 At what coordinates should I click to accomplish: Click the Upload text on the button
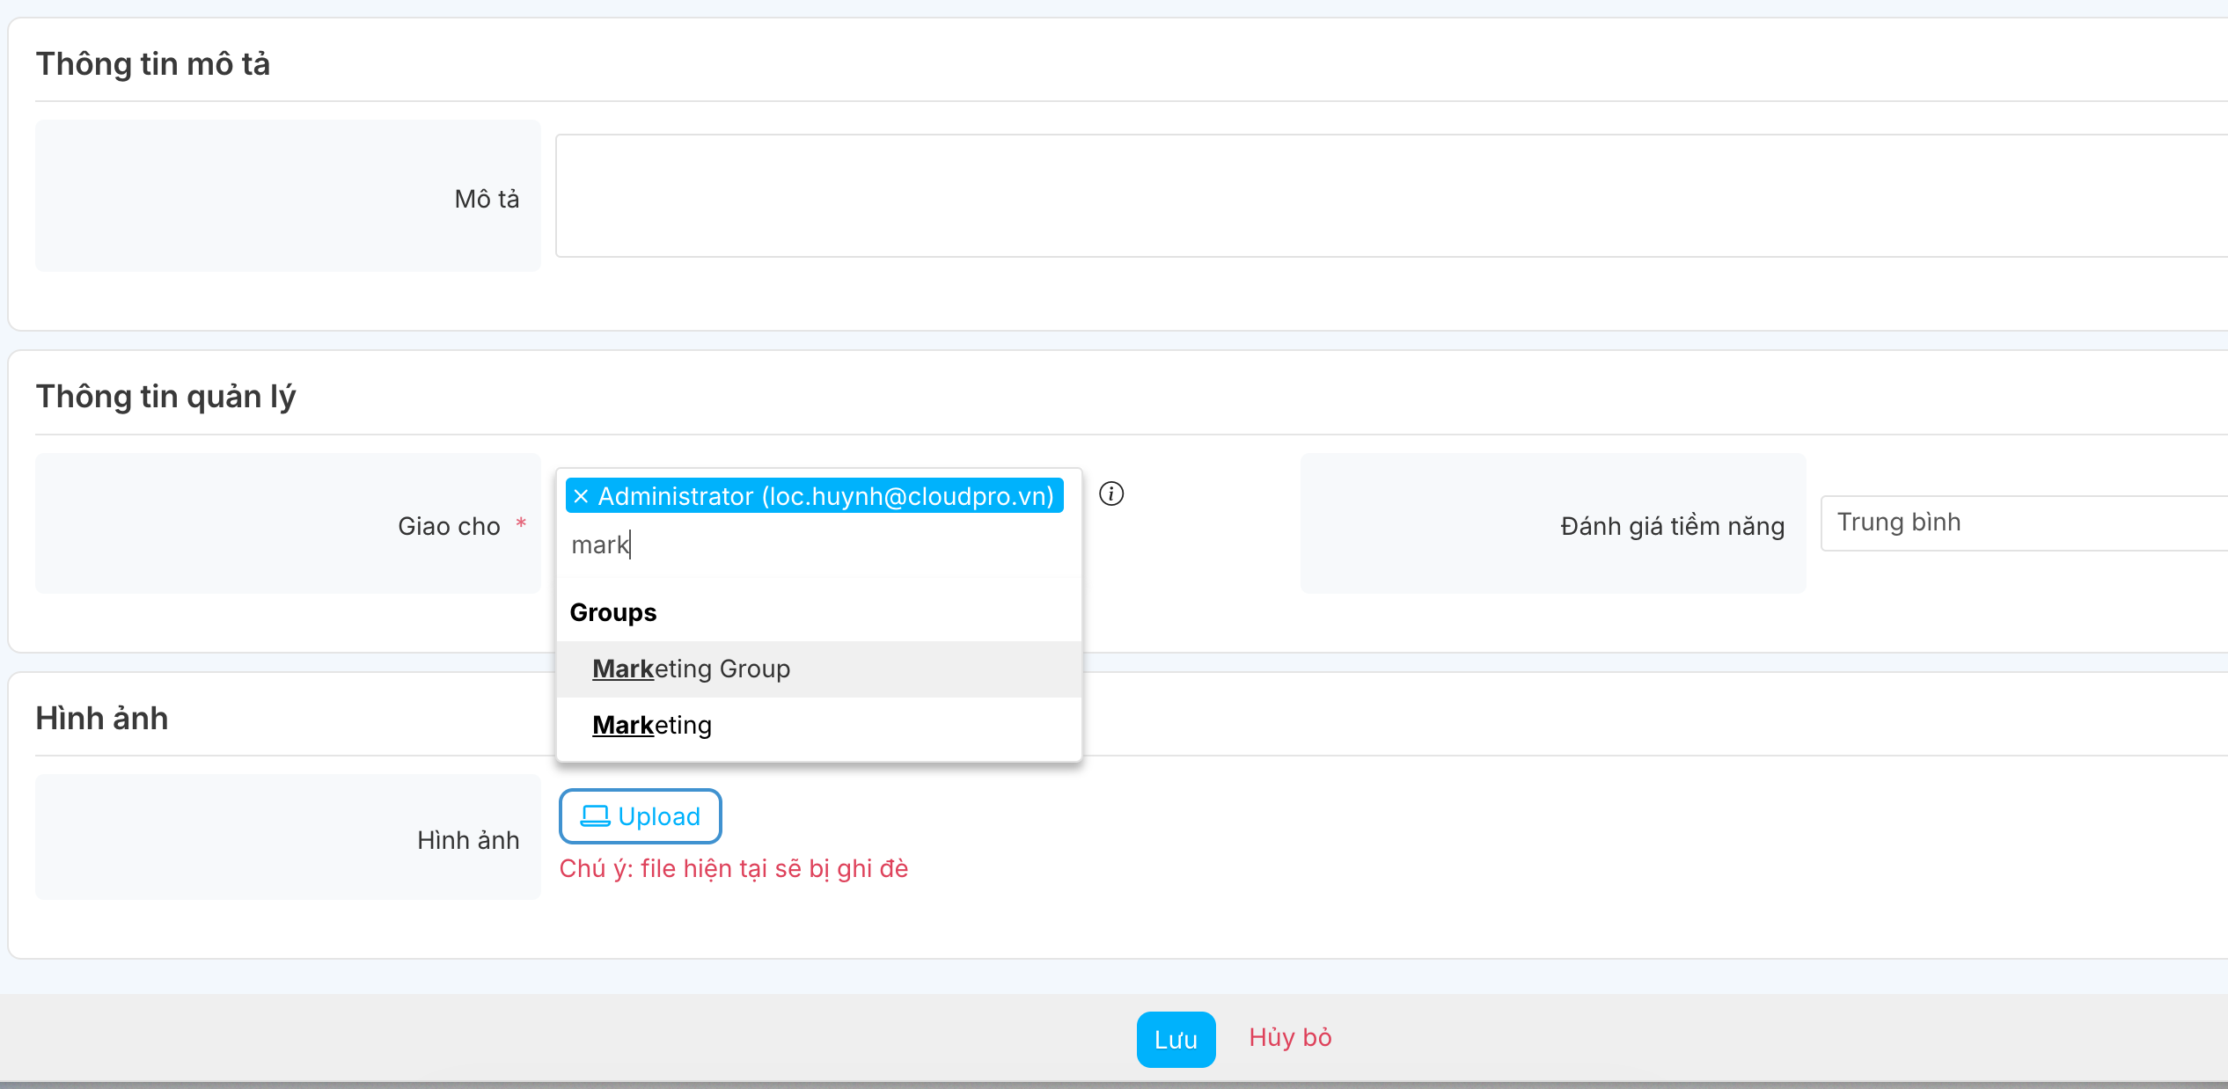tap(659, 816)
